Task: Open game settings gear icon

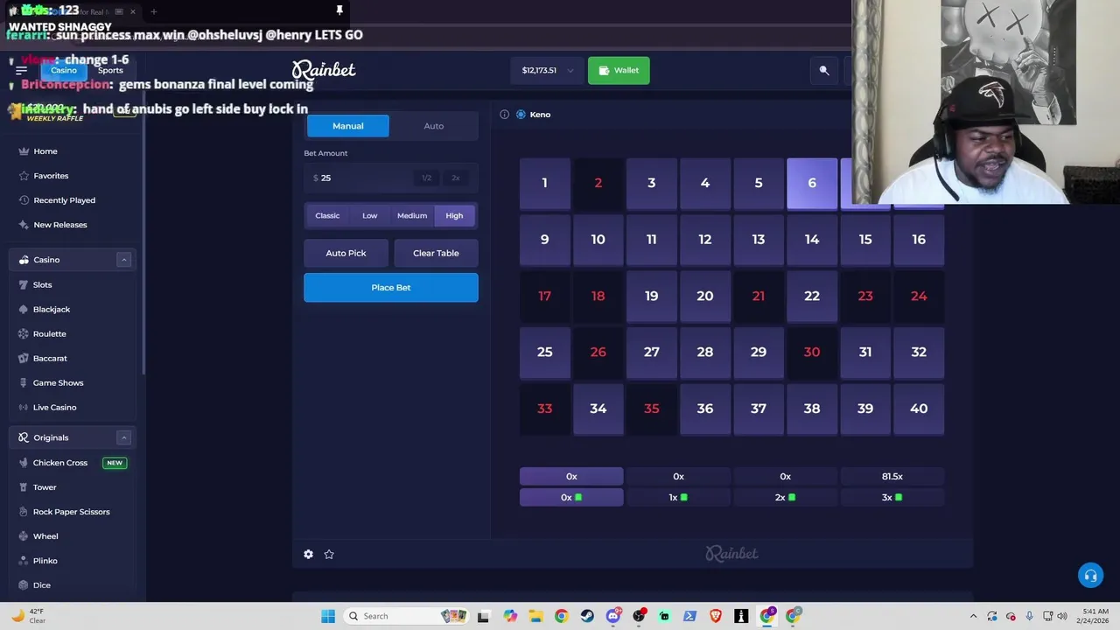Action: click(308, 554)
